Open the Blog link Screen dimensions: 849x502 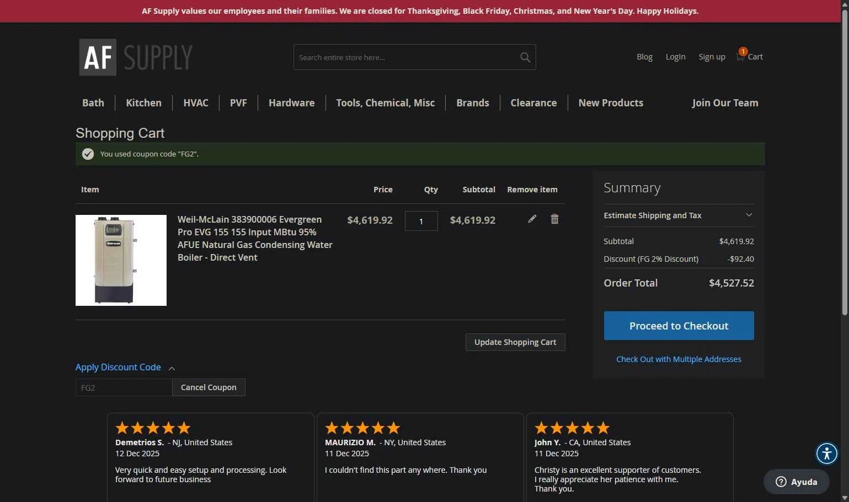pyautogui.click(x=644, y=57)
